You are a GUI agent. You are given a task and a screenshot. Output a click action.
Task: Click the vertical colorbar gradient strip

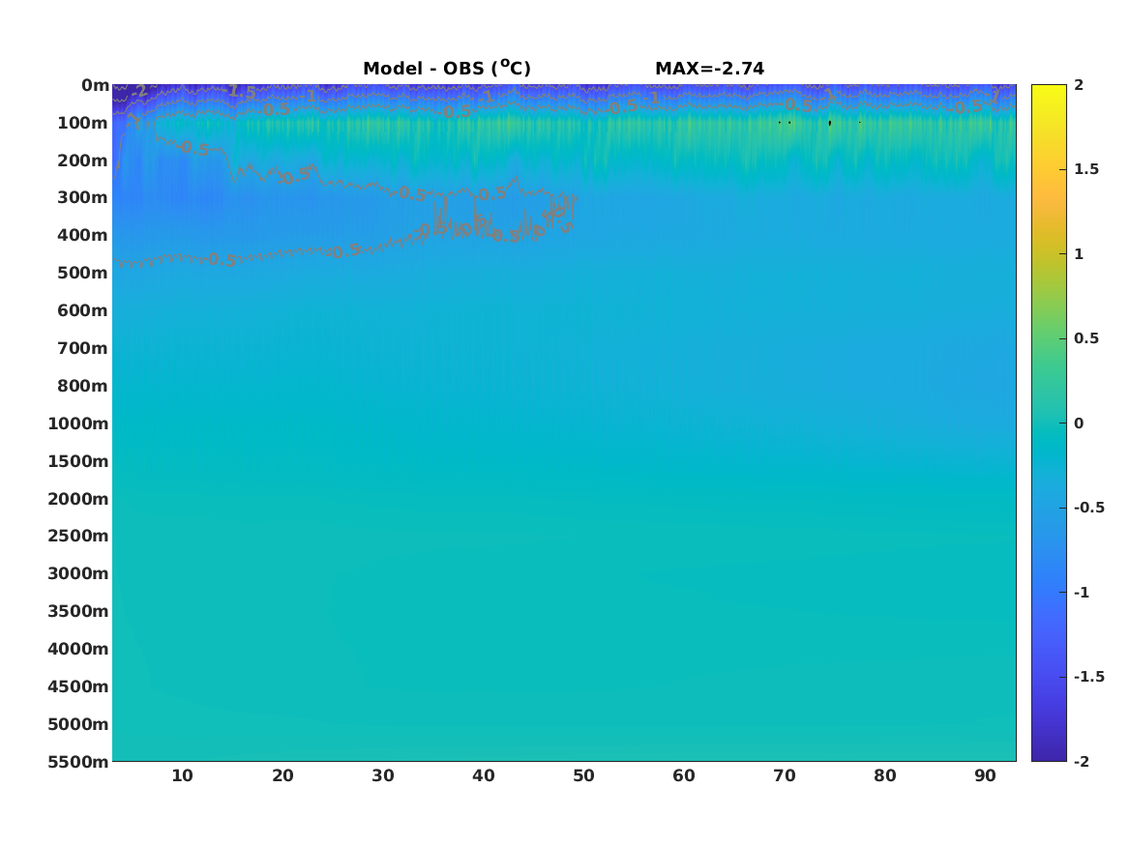[x=1049, y=423]
